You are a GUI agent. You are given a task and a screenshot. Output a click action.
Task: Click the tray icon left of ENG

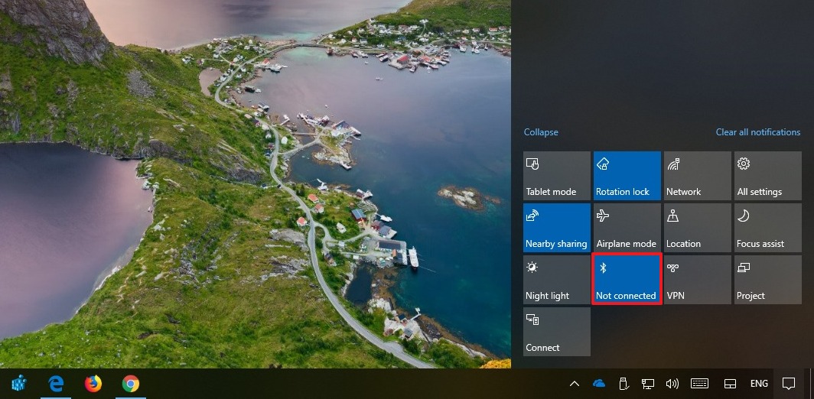point(730,384)
